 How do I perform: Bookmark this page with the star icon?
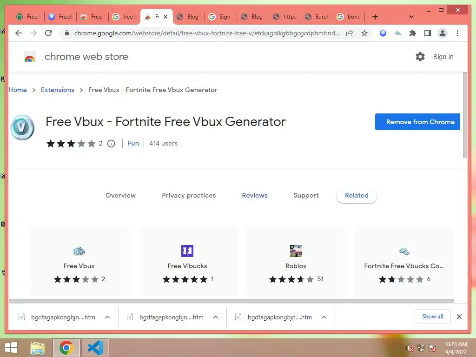(x=364, y=33)
